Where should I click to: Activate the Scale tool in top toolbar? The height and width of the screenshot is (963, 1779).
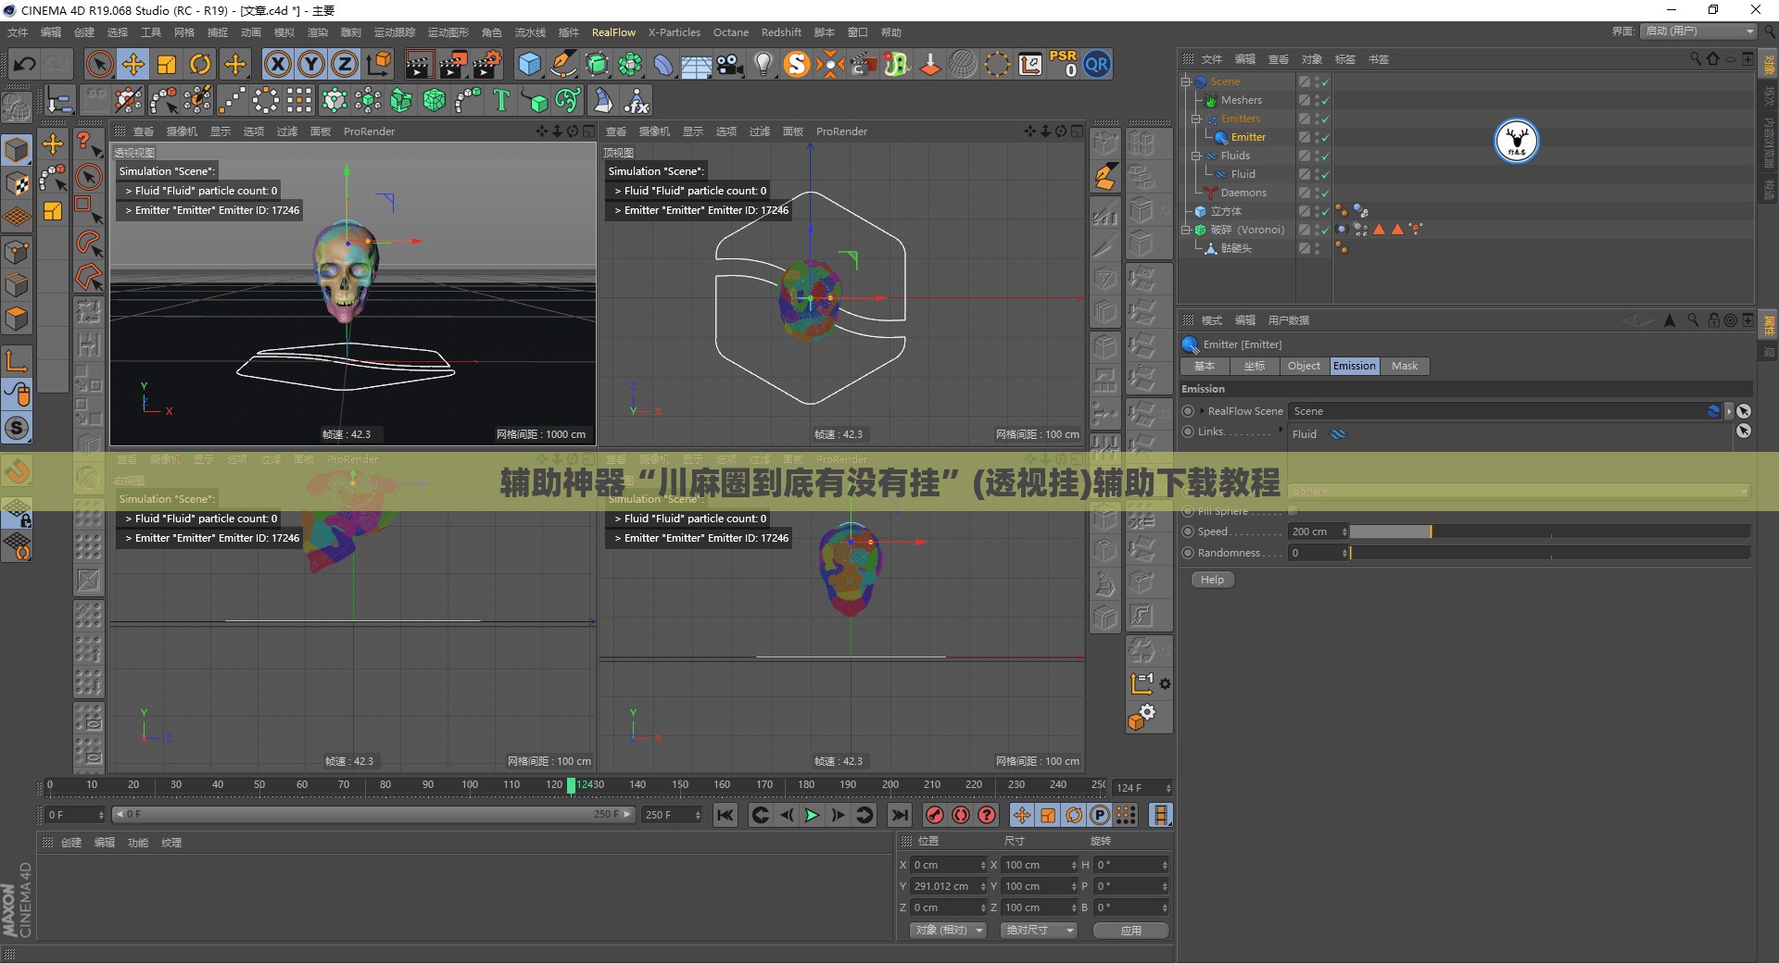pyautogui.click(x=167, y=64)
